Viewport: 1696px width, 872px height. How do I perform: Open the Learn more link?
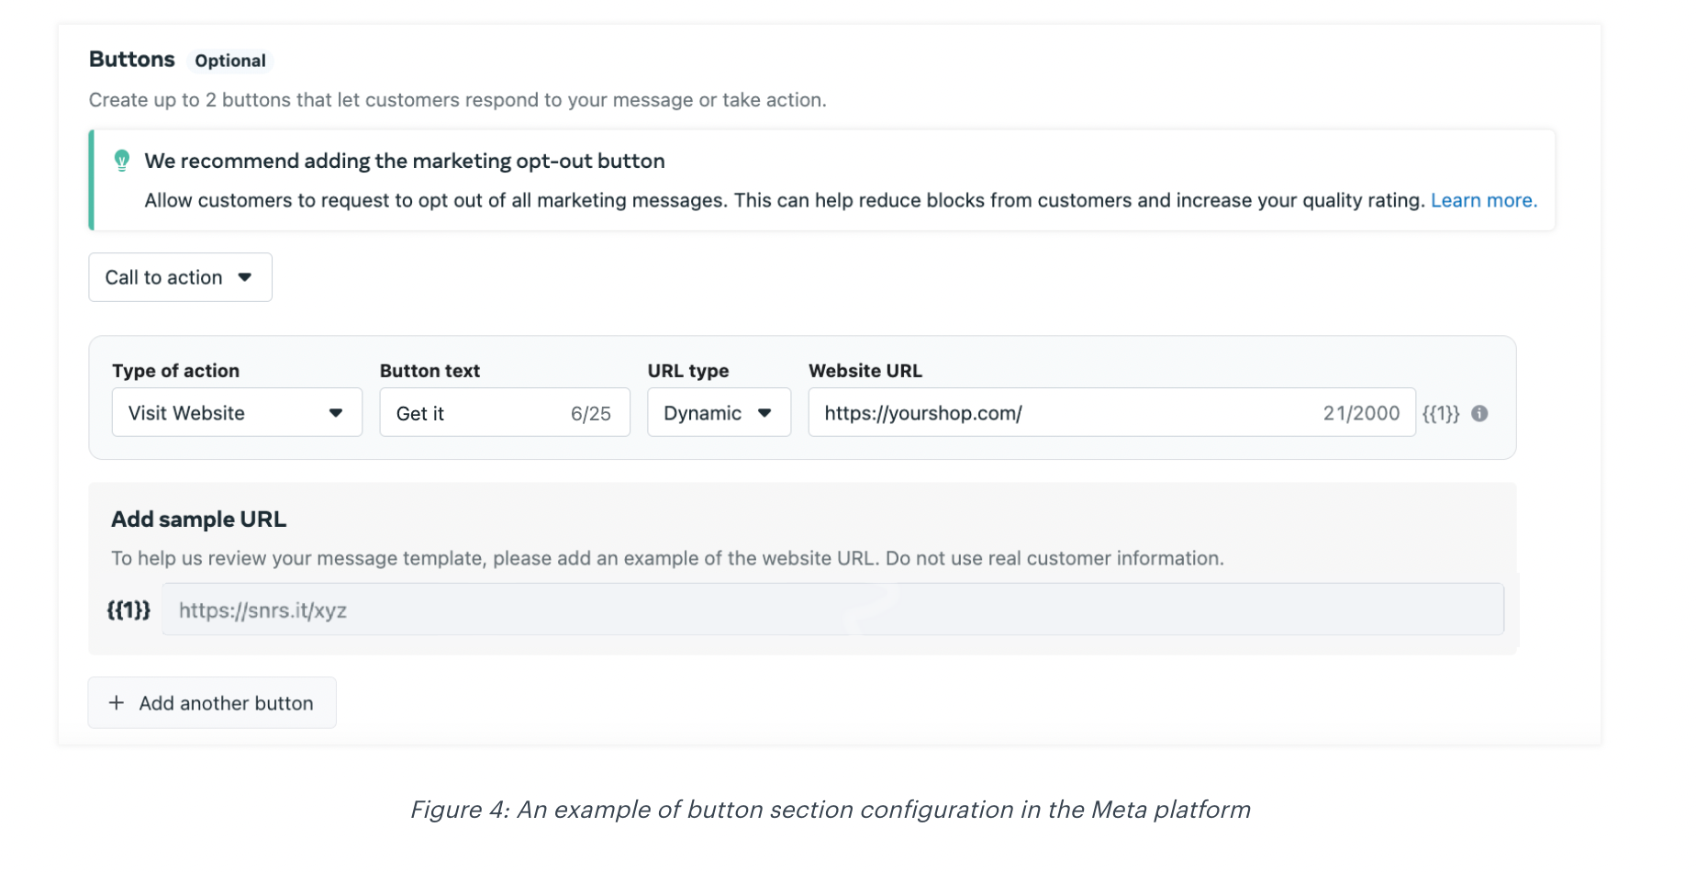(x=1483, y=200)
